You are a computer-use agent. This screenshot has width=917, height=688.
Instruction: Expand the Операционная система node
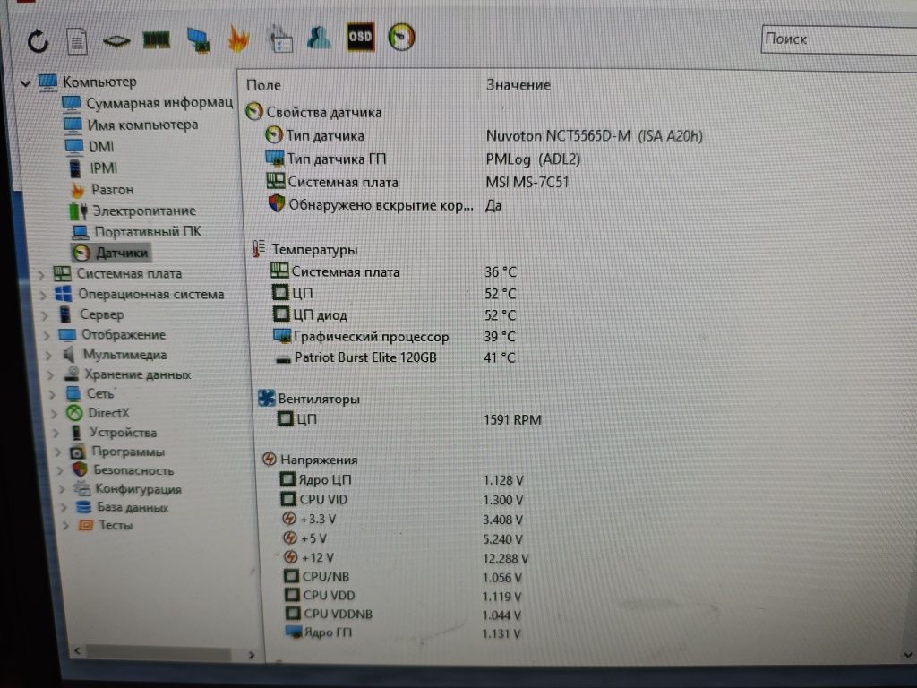[x=43, y=295]
